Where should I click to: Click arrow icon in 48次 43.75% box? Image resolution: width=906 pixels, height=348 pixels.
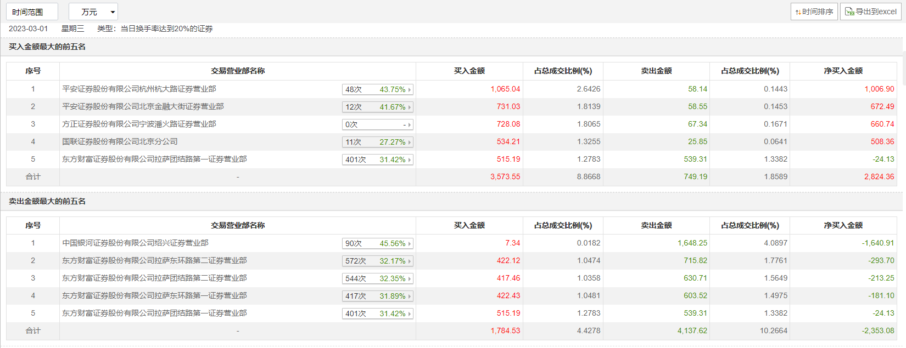409,90
